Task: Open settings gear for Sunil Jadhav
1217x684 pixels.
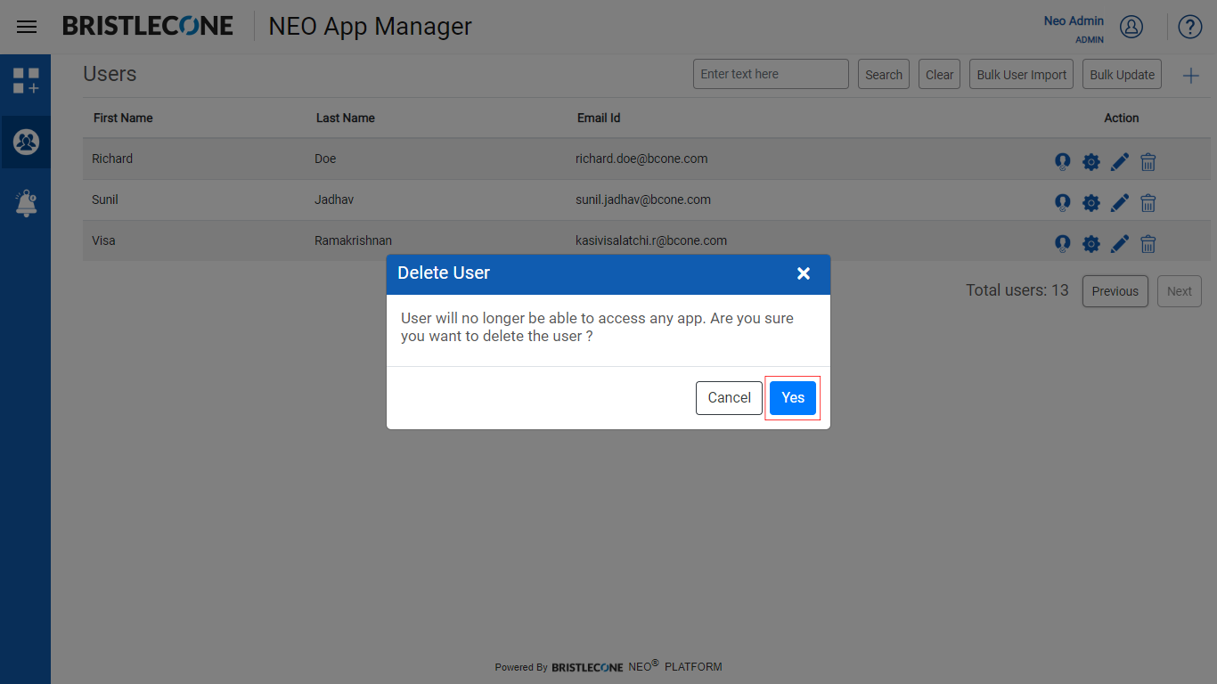Action: pos(1091,203)
